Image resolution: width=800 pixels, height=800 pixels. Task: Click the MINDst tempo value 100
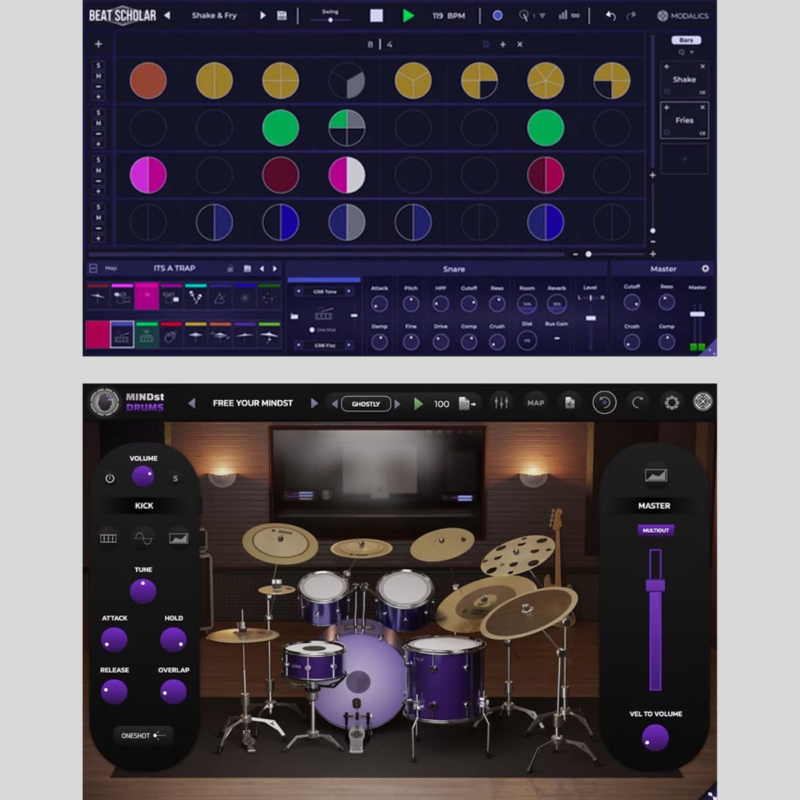pos(441,404)
